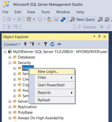Toggle Object Explorer auto-hide pin
The height and width of the screenshot is (122, 112).
tap(99, 37)
